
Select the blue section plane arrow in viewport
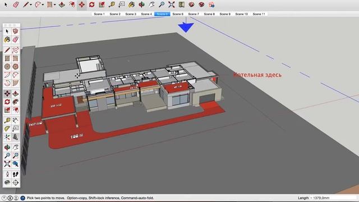186,27
